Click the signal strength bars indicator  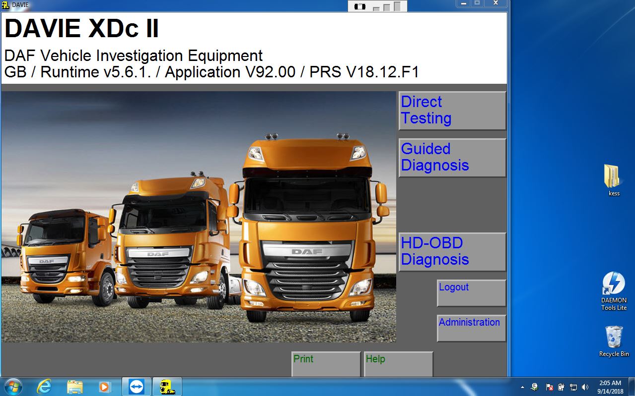[x=387, y=6]
